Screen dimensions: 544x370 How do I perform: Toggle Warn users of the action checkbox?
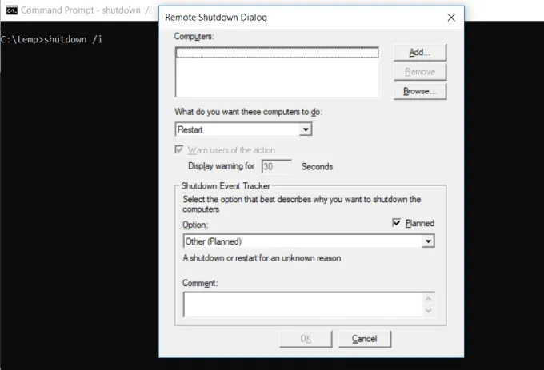[179, 150]
